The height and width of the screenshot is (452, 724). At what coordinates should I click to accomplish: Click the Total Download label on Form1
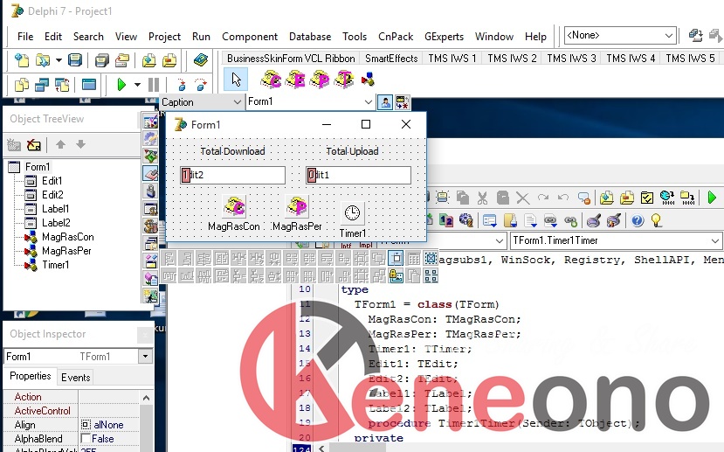232,151
